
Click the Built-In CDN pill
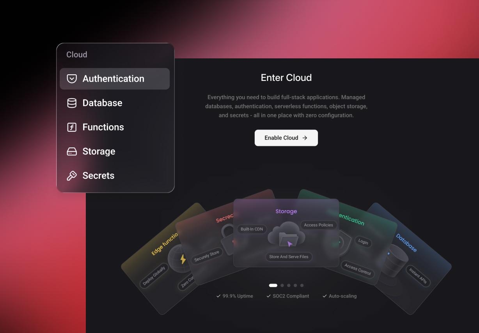pos(252,229)
